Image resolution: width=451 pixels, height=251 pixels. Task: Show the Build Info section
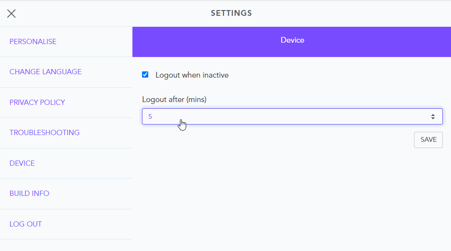pos(29,194)
